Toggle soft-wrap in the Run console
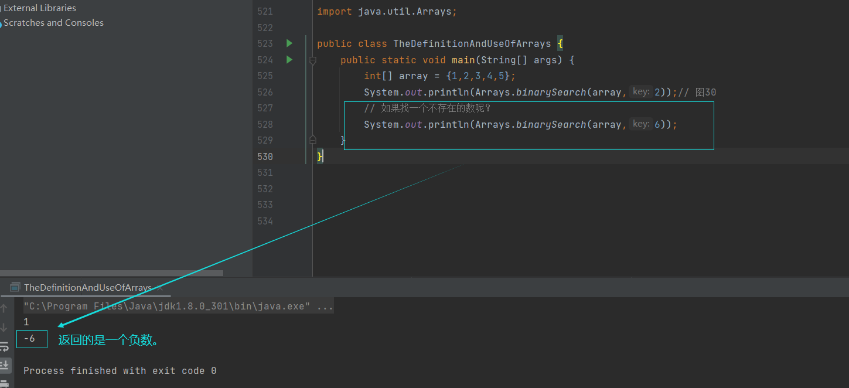This screenshot has width=849, height=388. [4, 346]
